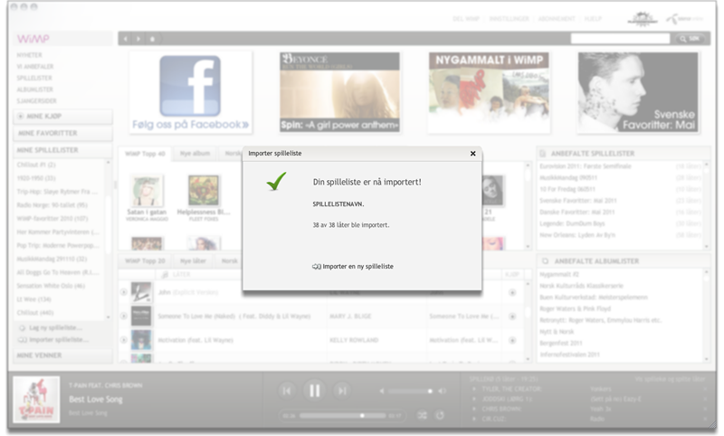Toggle shuffle playback mode
The image size is (724, 436).
[x=422, y=415]
